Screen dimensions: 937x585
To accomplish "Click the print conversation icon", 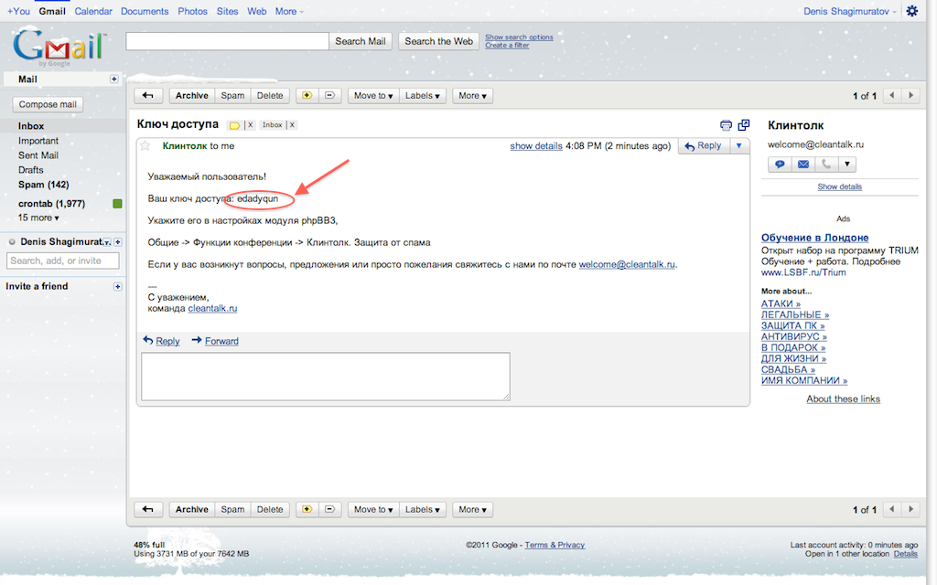I will click(727, 124).
